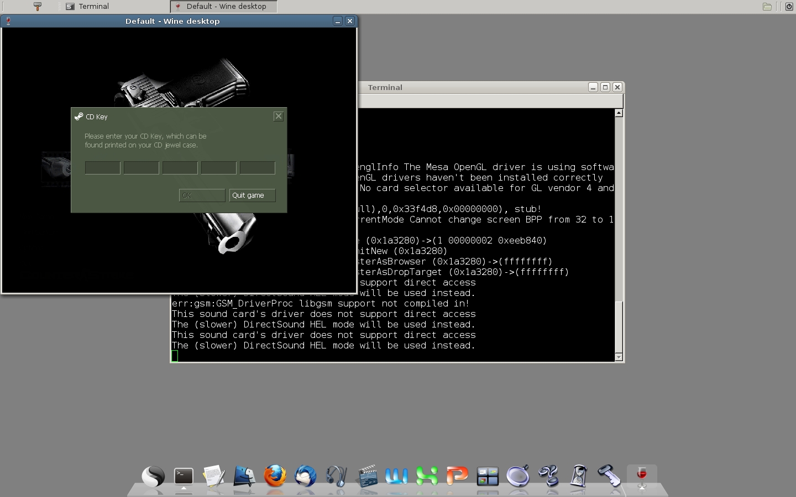Image resolution: width=796 pixels, height=497 pixels.
Task: Click the 'No card selector available' terminal line
Action: [x=486, y=188]
